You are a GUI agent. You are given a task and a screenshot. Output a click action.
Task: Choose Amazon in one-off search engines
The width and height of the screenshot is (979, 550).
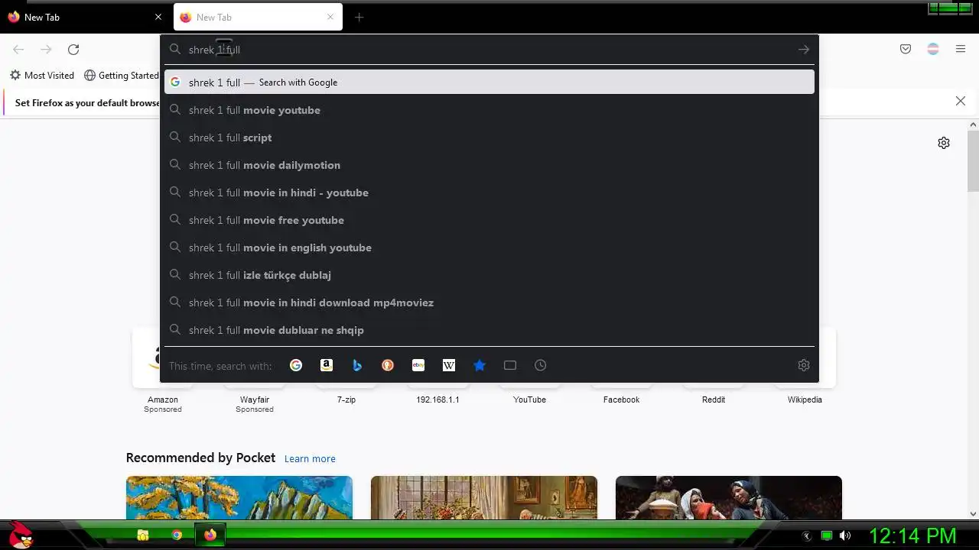click(x=327, y=365)
